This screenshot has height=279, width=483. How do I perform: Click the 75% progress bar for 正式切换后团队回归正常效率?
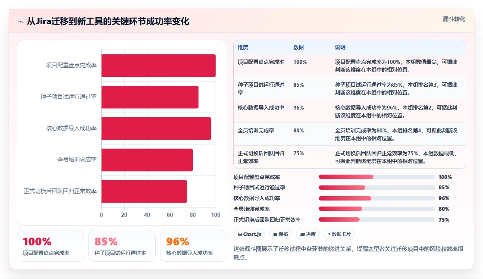point(377,219)
